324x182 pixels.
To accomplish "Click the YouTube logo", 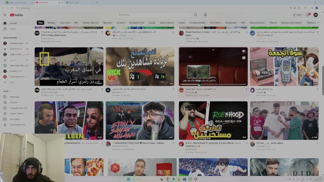I will pyautogui.click(x=16, y=15).
